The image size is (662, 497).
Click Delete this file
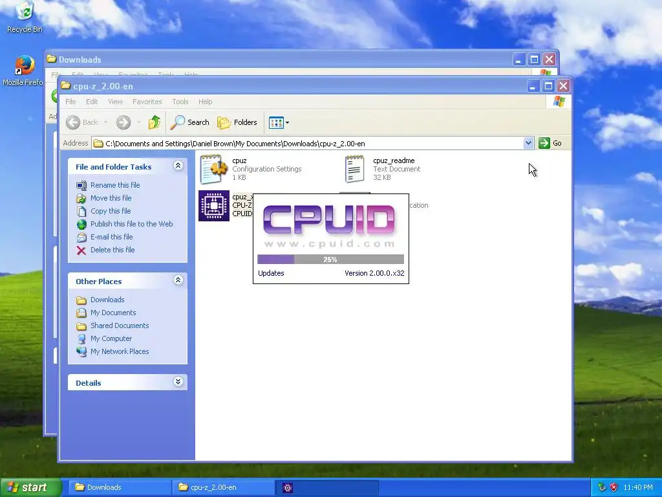[x=112, y=250]
